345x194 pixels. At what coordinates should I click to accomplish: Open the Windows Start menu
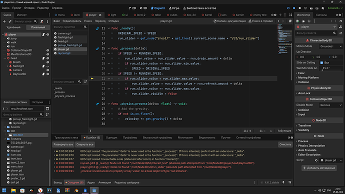pyautogui.click(x=4, y=190)
